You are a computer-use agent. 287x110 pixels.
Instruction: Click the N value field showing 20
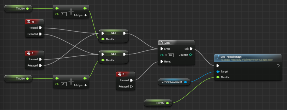coord(170,55)
